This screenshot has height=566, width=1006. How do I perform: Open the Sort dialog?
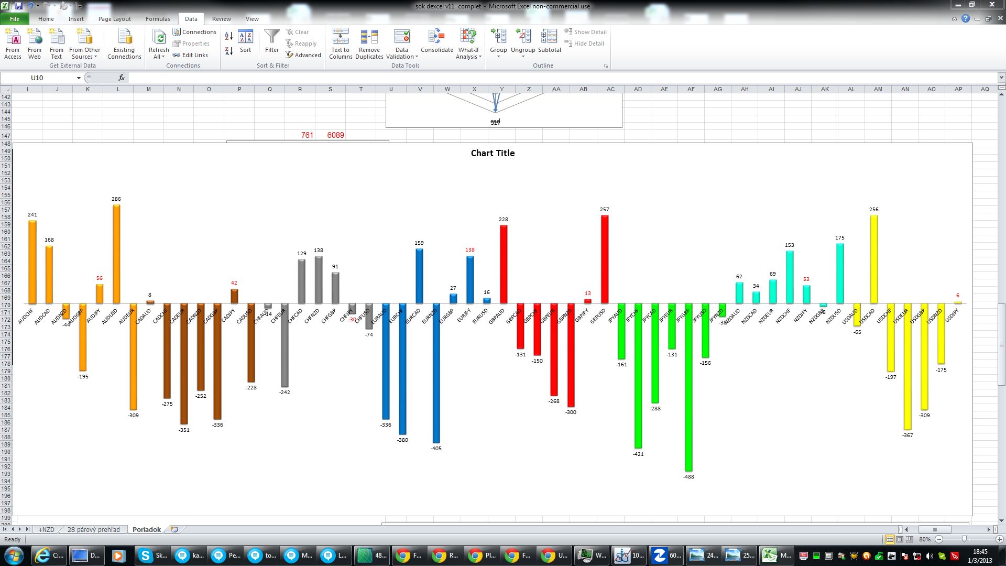(x=245, y=42)
